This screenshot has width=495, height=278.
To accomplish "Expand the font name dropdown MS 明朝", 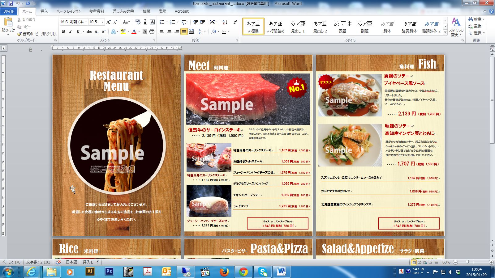I will [86, 22].
